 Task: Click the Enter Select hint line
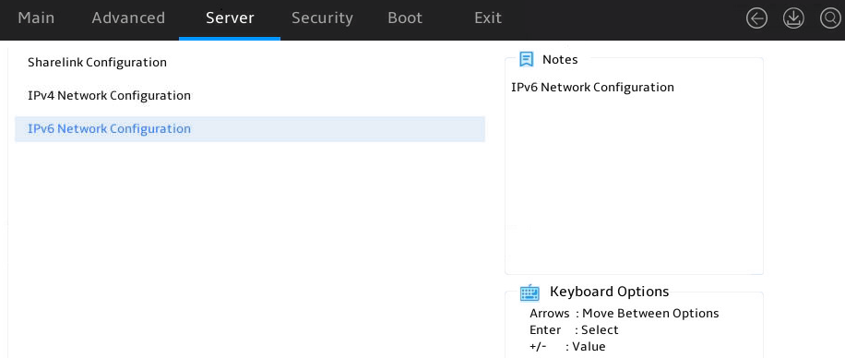click(x=574, y=330)
